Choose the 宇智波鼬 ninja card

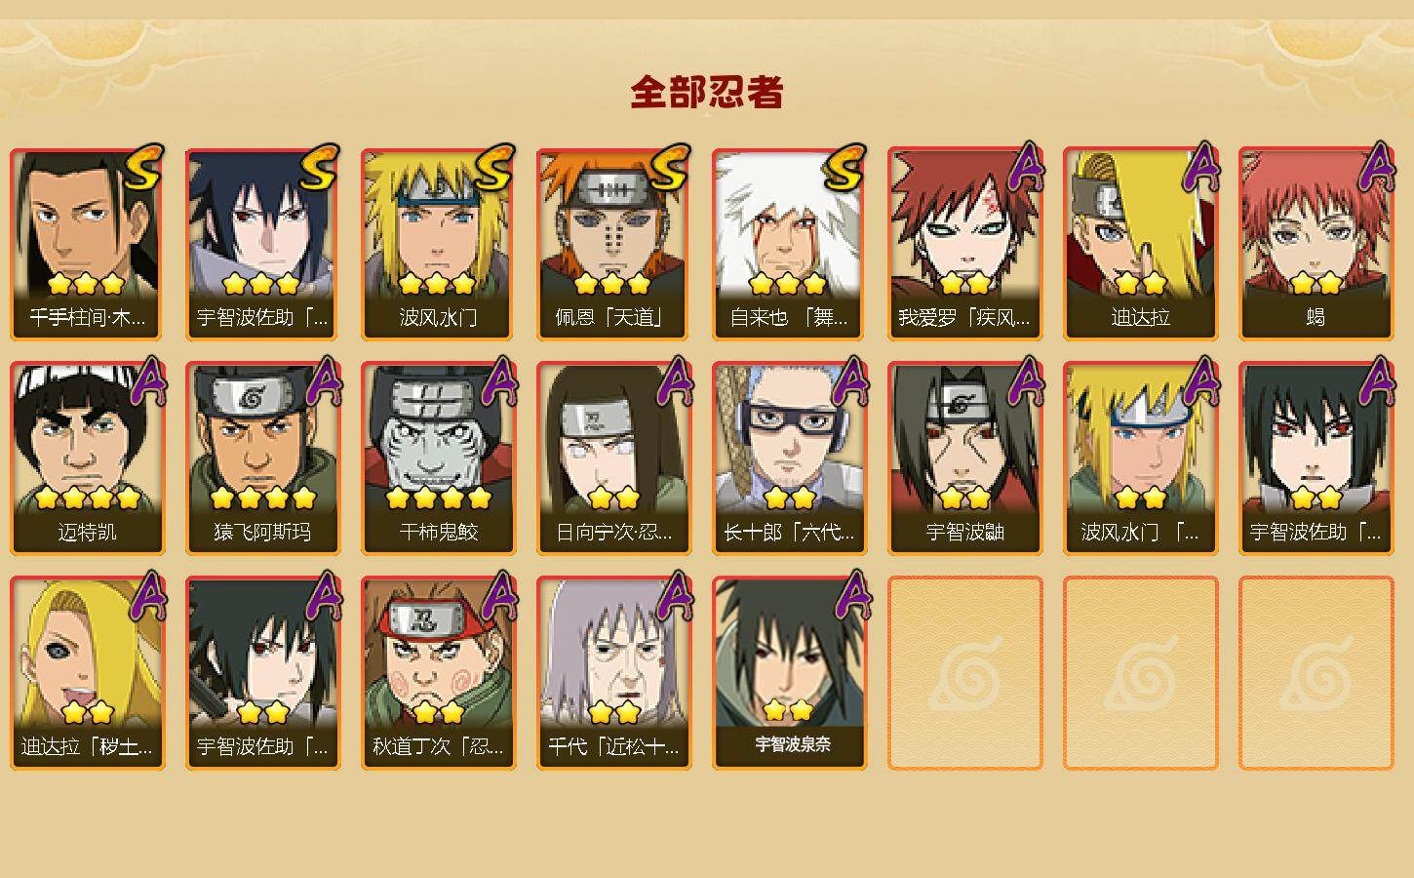click(x=965, y=459)
